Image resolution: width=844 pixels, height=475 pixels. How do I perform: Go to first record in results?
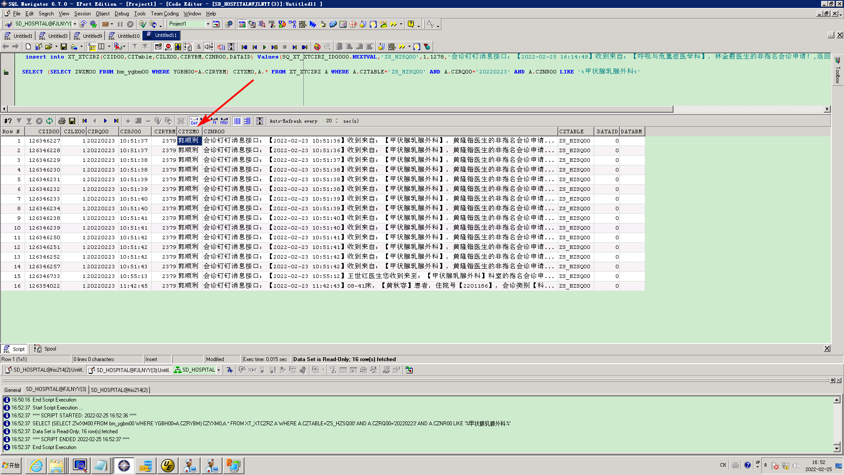84,121
